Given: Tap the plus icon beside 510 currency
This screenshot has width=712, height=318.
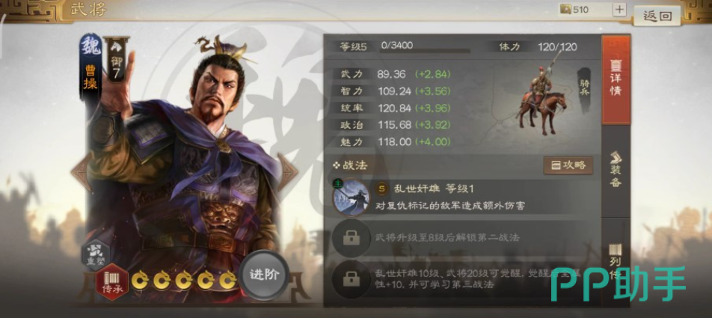Looking at the screenshot, I should [619, 10].
